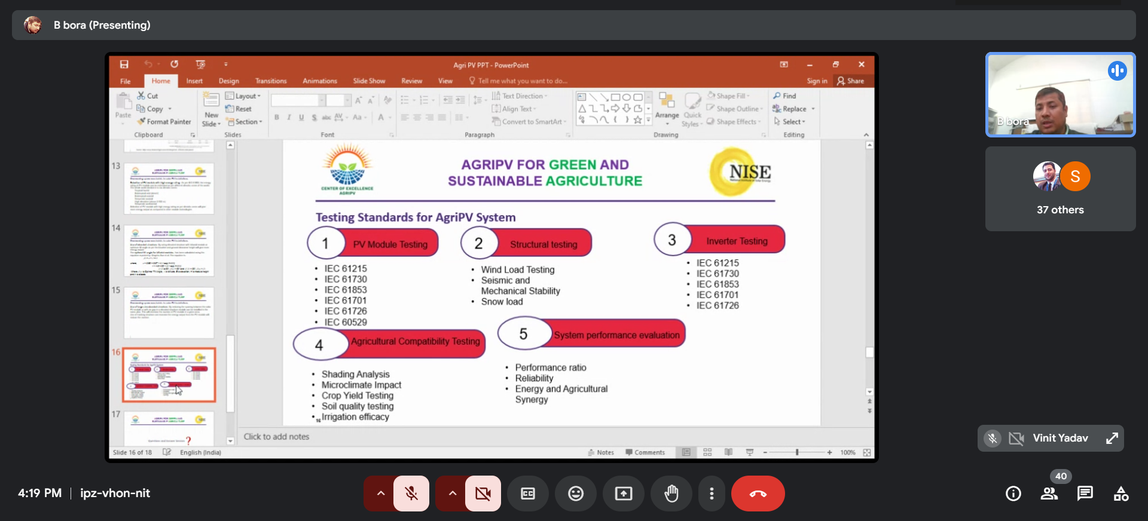The image size is (1148, 521).
Task: Open the more options three-dot menu
Action: [712, 494]
